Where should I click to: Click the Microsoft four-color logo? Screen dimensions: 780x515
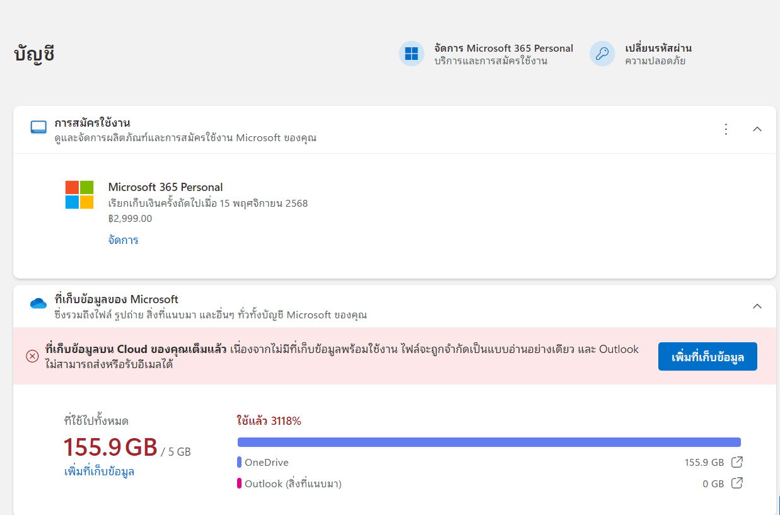[x=79, y=195]
